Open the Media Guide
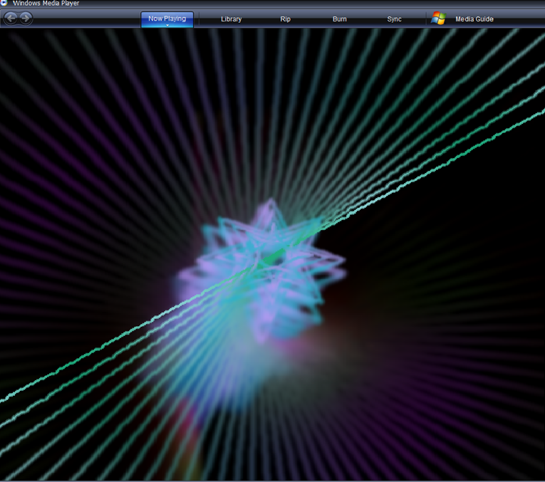545x482 pixels. (474, 19)
